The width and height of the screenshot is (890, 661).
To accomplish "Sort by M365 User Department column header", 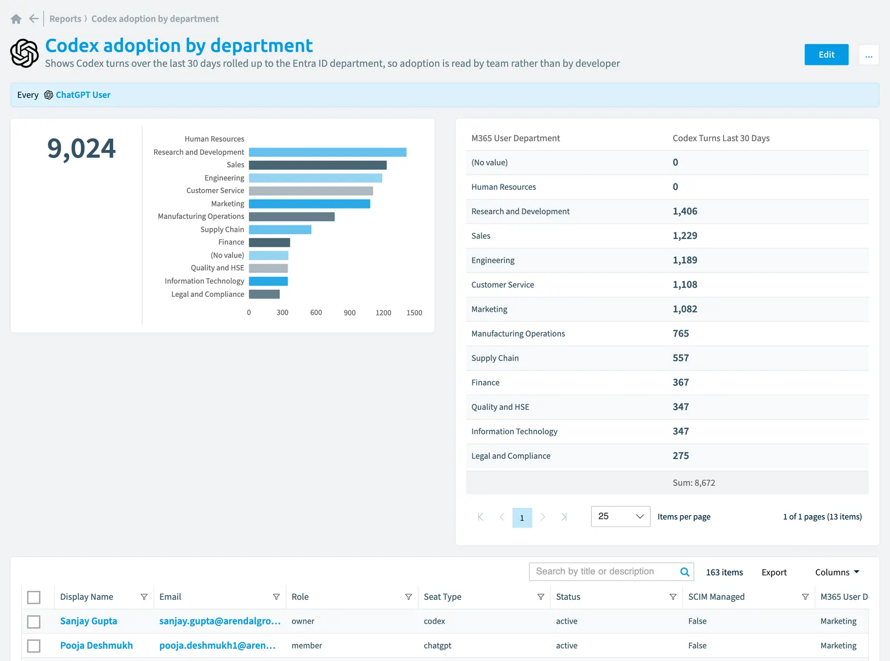I will pyautogui.click(x=516, y=138).
